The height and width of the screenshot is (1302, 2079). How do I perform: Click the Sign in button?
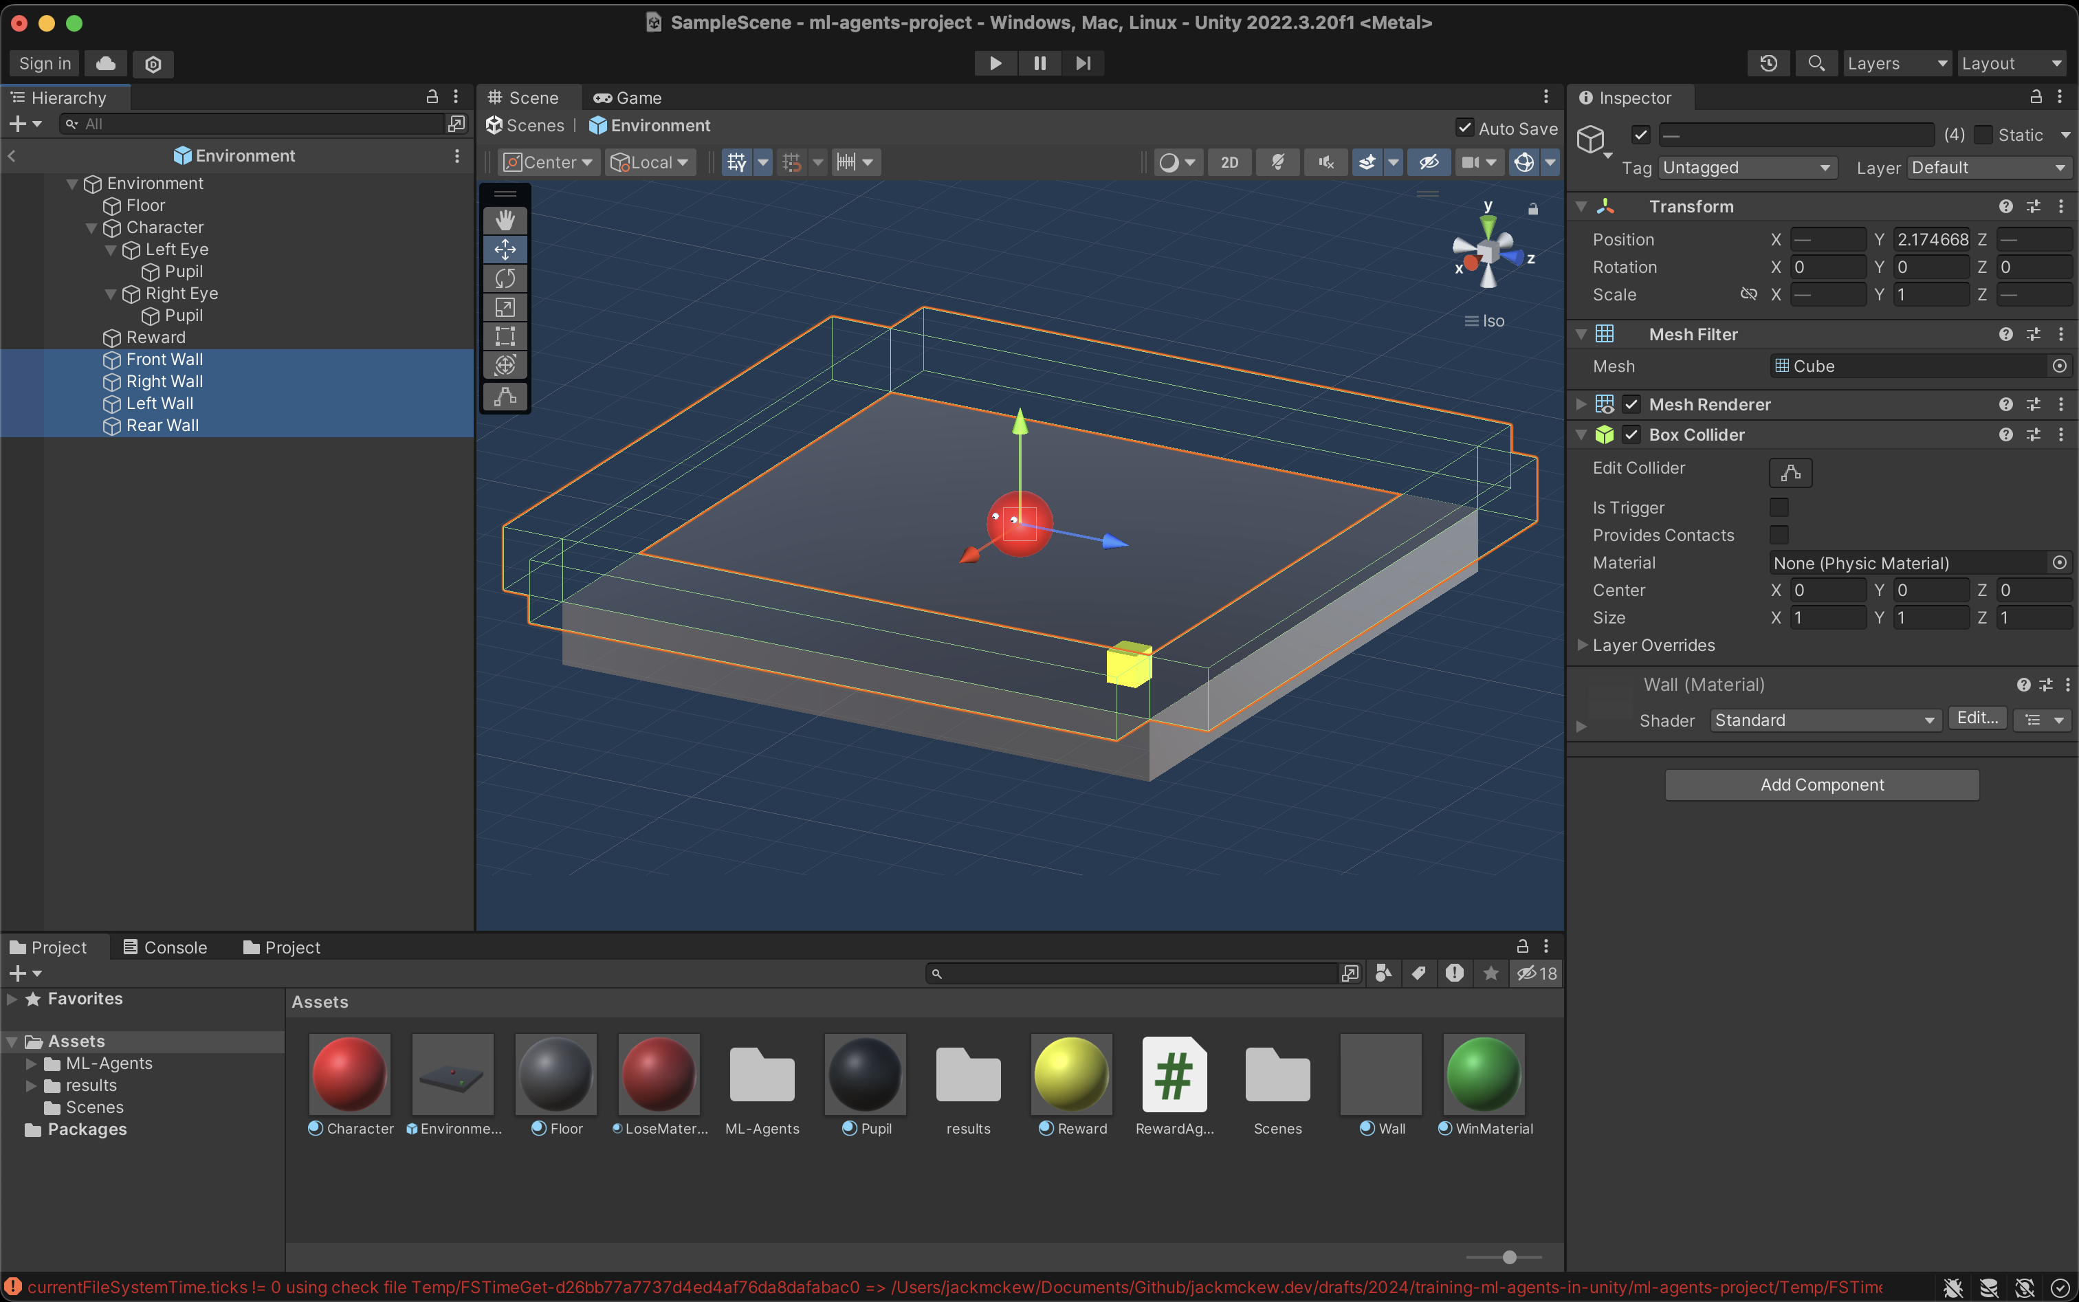(x=45, y=64)
